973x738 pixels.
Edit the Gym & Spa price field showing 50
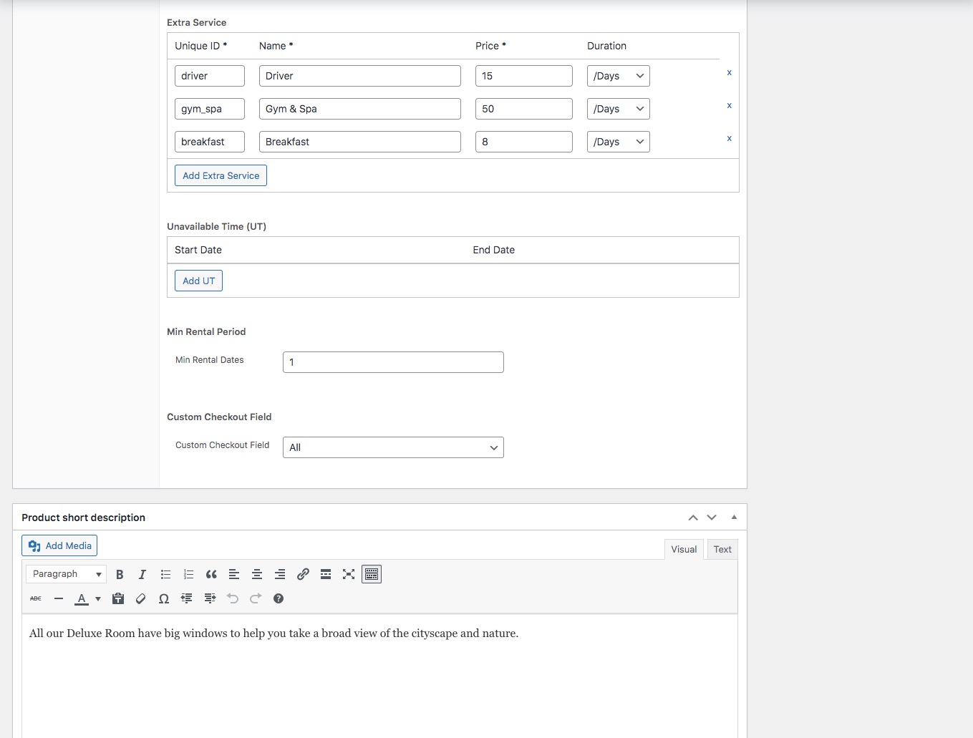(524, 109)
